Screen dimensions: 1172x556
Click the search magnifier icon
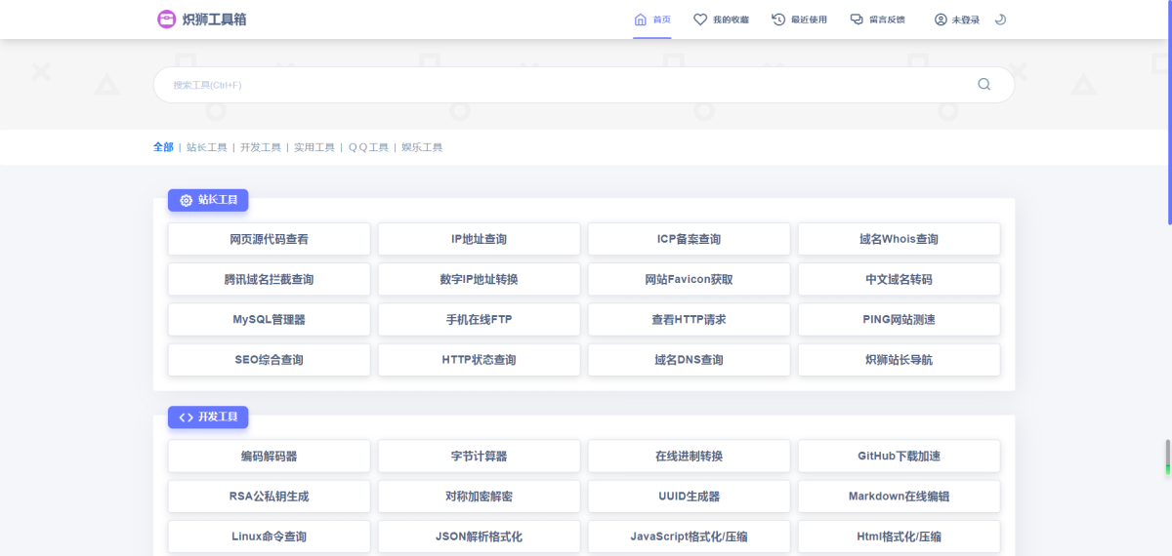984,85
